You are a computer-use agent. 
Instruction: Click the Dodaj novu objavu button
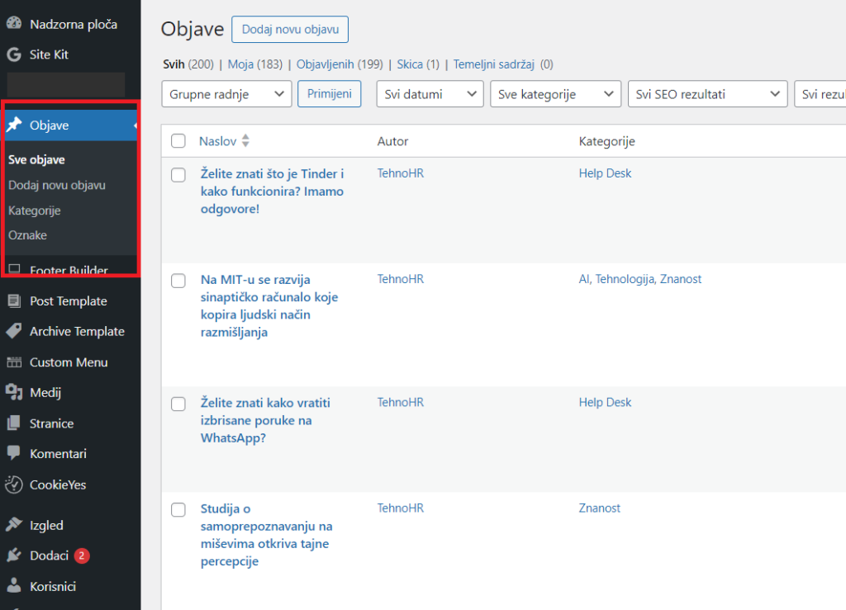[290, 29]
